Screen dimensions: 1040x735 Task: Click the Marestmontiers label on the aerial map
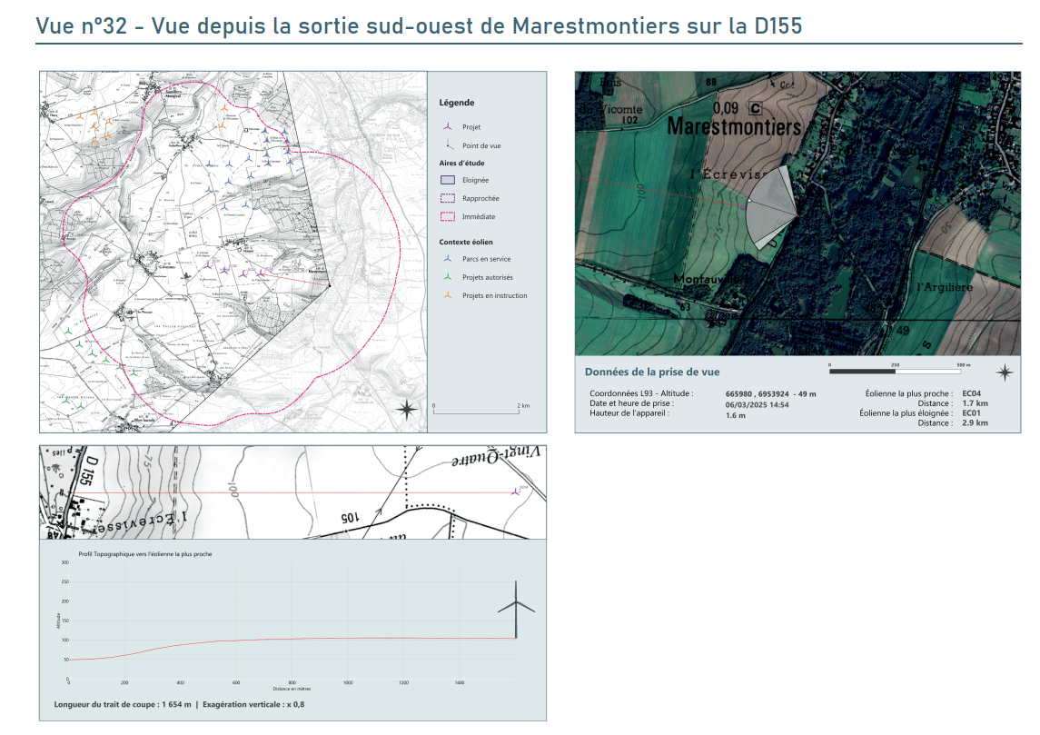[734, 127]
